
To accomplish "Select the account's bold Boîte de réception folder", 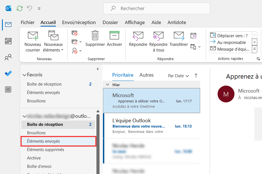I will point(58,124).
